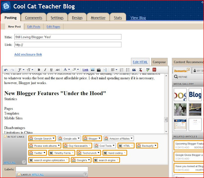Screen dimensions: 204x178
Task: Click the Insert image icon
Action: tap(93, 70)
